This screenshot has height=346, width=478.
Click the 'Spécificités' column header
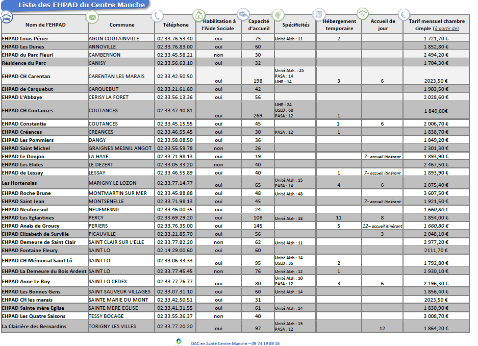point(296,24)
